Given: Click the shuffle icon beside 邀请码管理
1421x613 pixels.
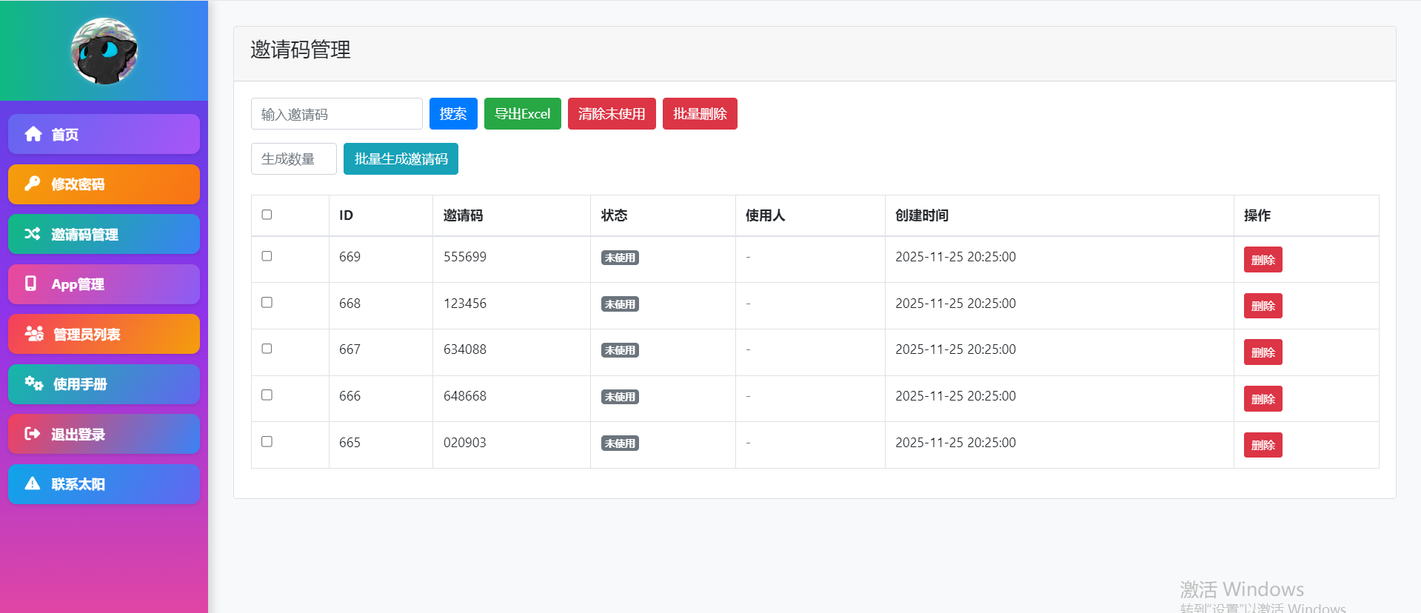Looking at the screenshot, I should 33,234.
